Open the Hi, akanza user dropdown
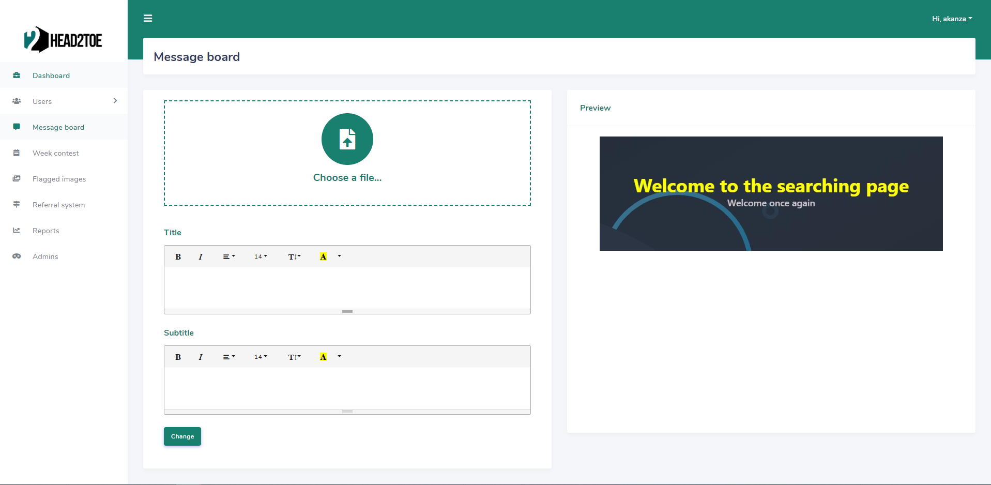The image size is (991, 485). click(x=952, y=19)
